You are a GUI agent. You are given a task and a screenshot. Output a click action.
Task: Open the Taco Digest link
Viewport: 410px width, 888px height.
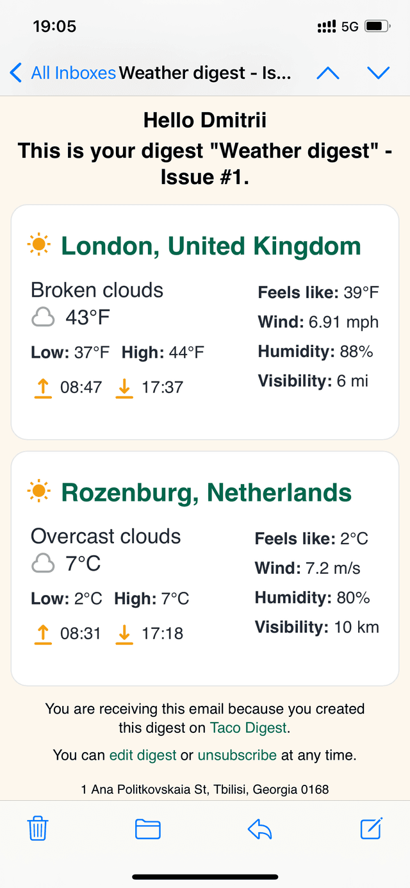[249, 728]
